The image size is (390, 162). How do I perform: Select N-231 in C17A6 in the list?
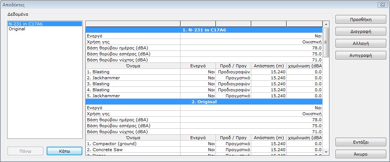click(45, 24)
